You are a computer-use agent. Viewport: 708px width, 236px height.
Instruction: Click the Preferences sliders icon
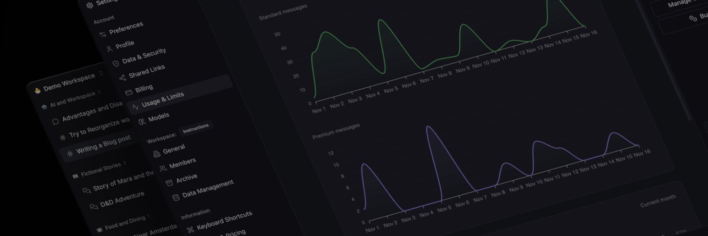[x=102, y=34]
